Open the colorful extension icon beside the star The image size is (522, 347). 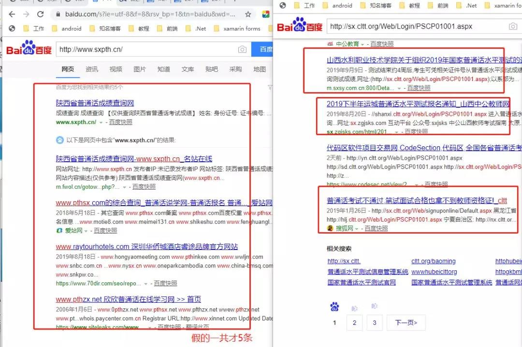(x=266, y=14)
